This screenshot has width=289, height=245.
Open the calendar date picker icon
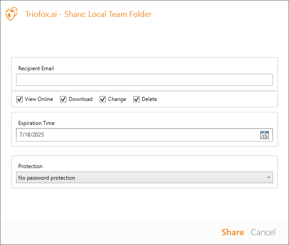click(x=264, y=135)
